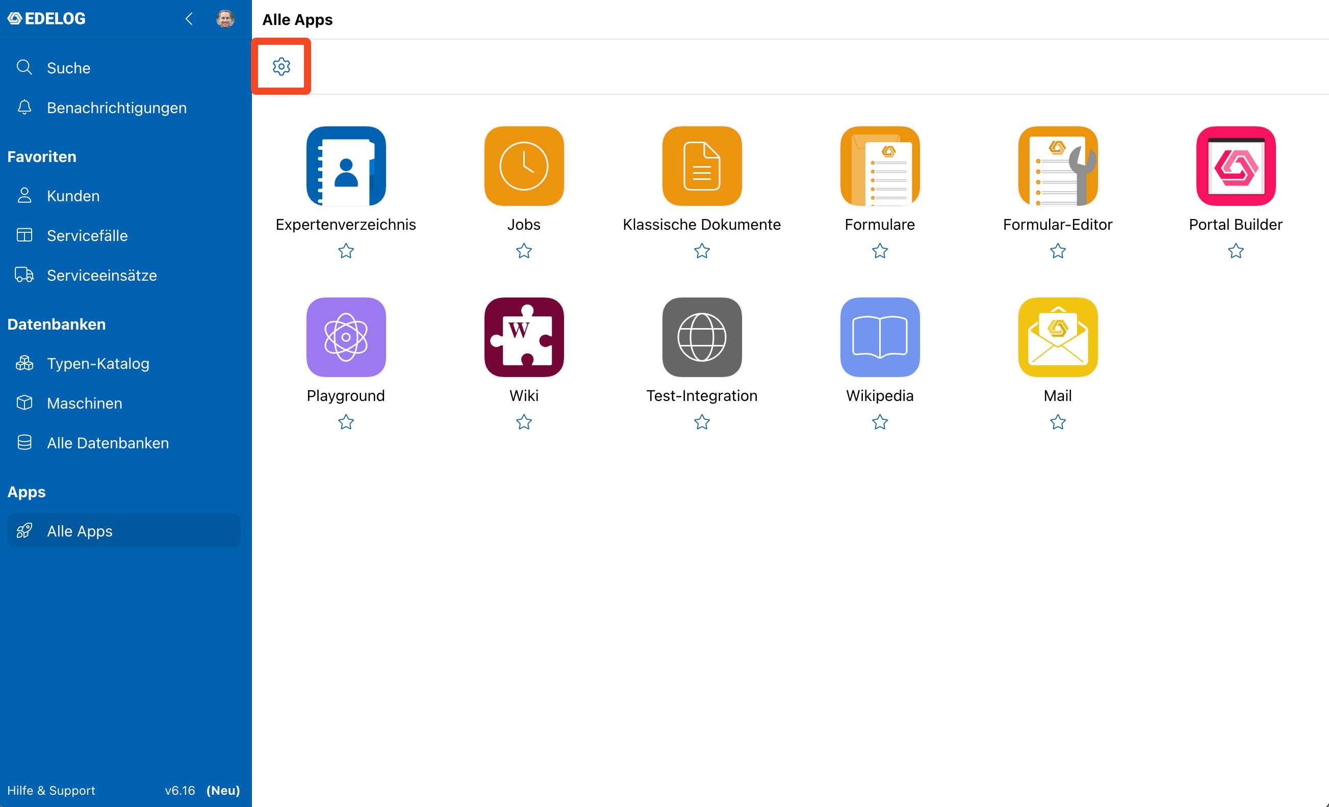Image resolution: width=1329 pixels, height=807 pixels.
Task: Open the Expertenverzeichnis app icon
Action: [x=346, y=166]
